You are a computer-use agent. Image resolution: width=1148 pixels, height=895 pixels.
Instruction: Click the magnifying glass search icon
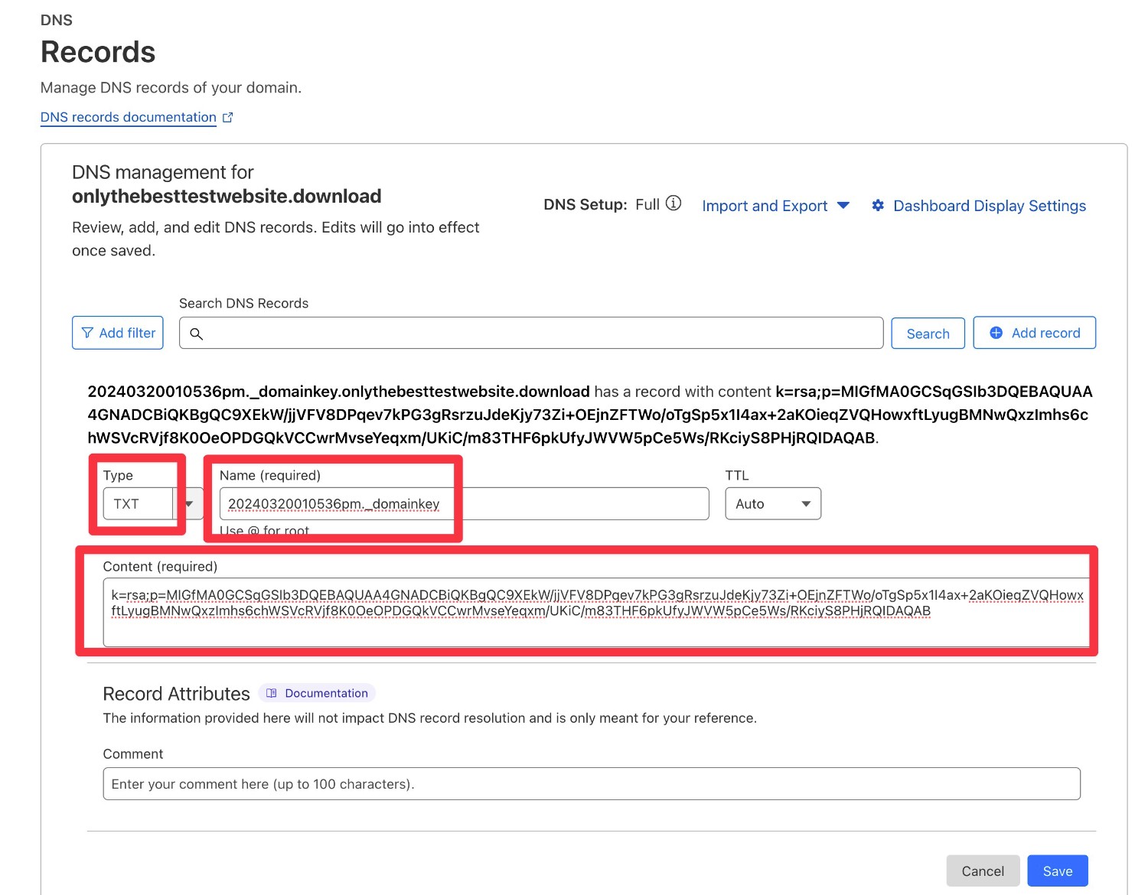197,334
